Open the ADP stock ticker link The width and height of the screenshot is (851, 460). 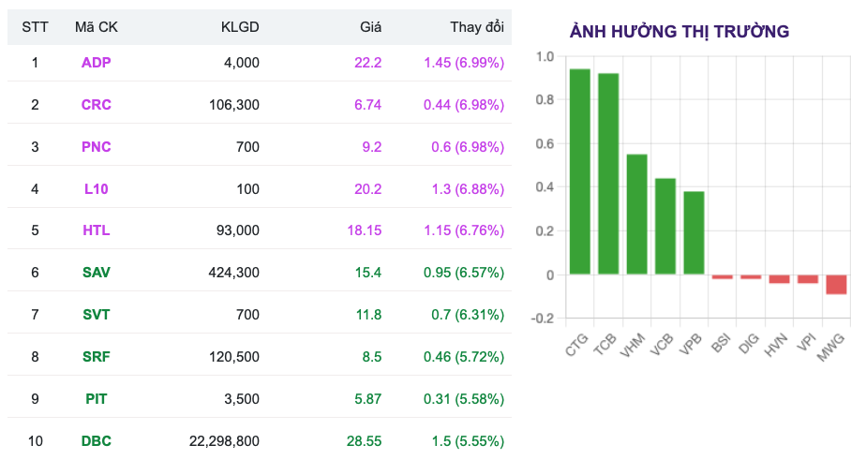(x=96, y=63)
